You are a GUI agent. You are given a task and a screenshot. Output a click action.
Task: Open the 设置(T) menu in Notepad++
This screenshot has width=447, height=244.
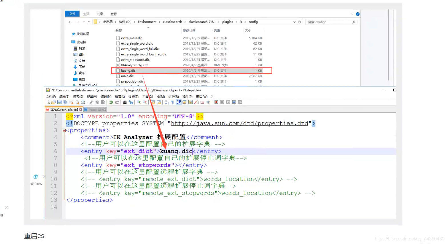point(133,97)
